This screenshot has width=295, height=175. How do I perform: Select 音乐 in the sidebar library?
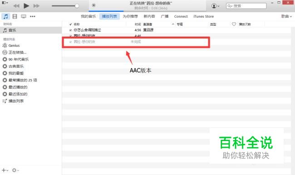coord(31,30)
